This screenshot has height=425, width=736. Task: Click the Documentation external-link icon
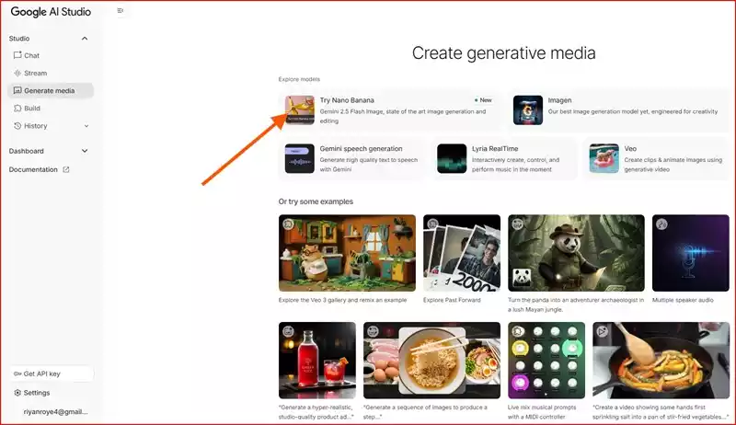point(66,170)
